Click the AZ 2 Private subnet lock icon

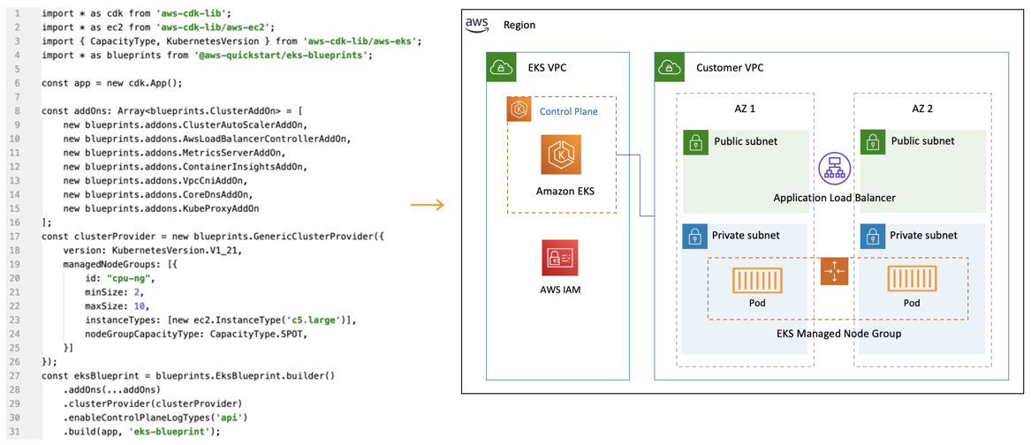coord(872,236)
